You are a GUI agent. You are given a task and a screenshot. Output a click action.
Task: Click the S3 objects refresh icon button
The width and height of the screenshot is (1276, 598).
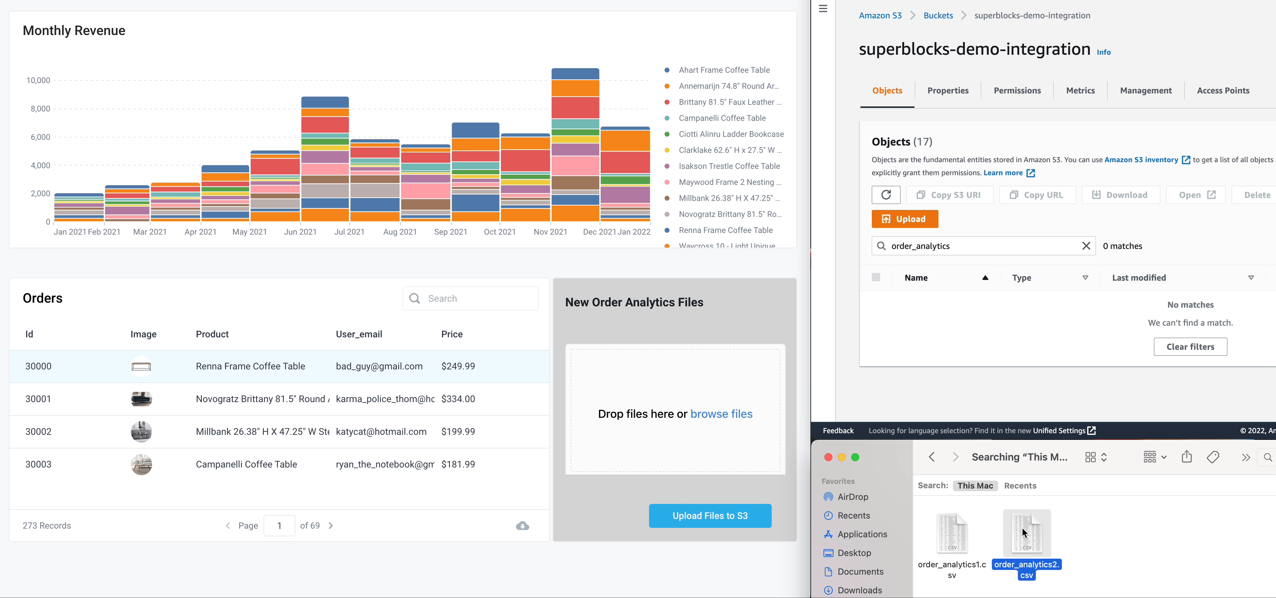point(886,195)
